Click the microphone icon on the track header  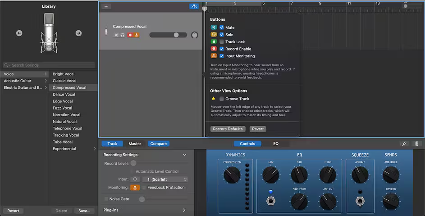point(106,31)
